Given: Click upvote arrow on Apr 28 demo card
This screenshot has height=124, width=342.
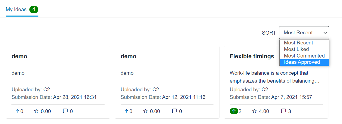Looking at the screenshot, I should tap(17, 111).
